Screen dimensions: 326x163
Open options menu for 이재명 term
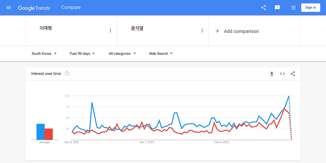pos(111,31)
